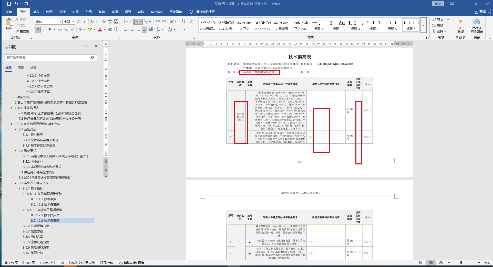This screenshot has width=493, height=267.
Task: Click the 登录 sign-in button
Action: [x=438, y=4]
